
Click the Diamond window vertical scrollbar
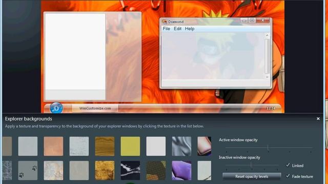(267, 56)
